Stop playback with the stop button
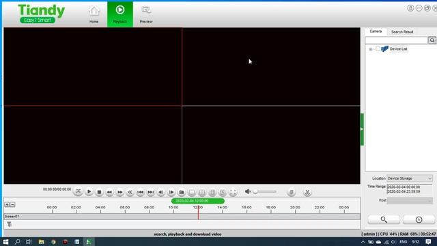Image resolution: width=437 pixels, height=246 pixels. click(99, 192)
